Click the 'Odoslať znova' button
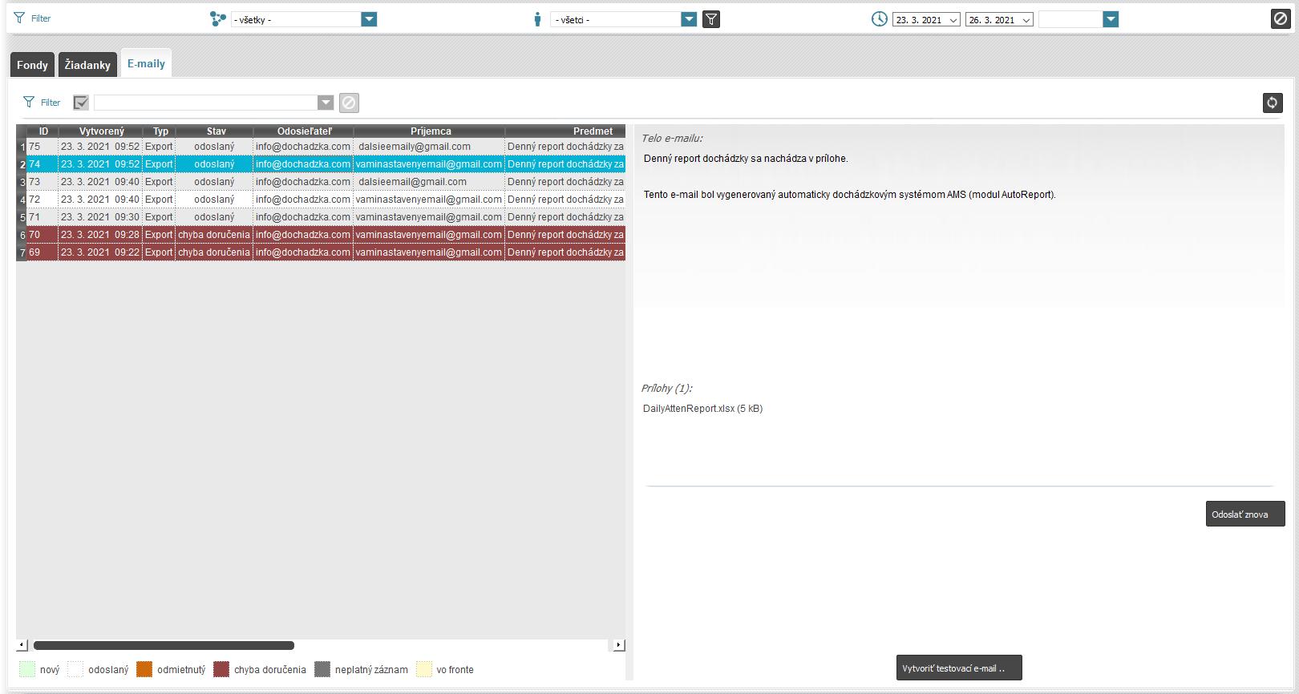 1244,514
